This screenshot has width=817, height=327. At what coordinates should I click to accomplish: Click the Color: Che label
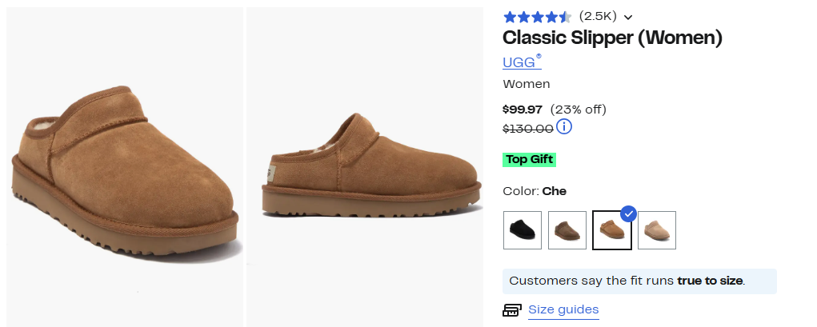[x=535, y=191]
